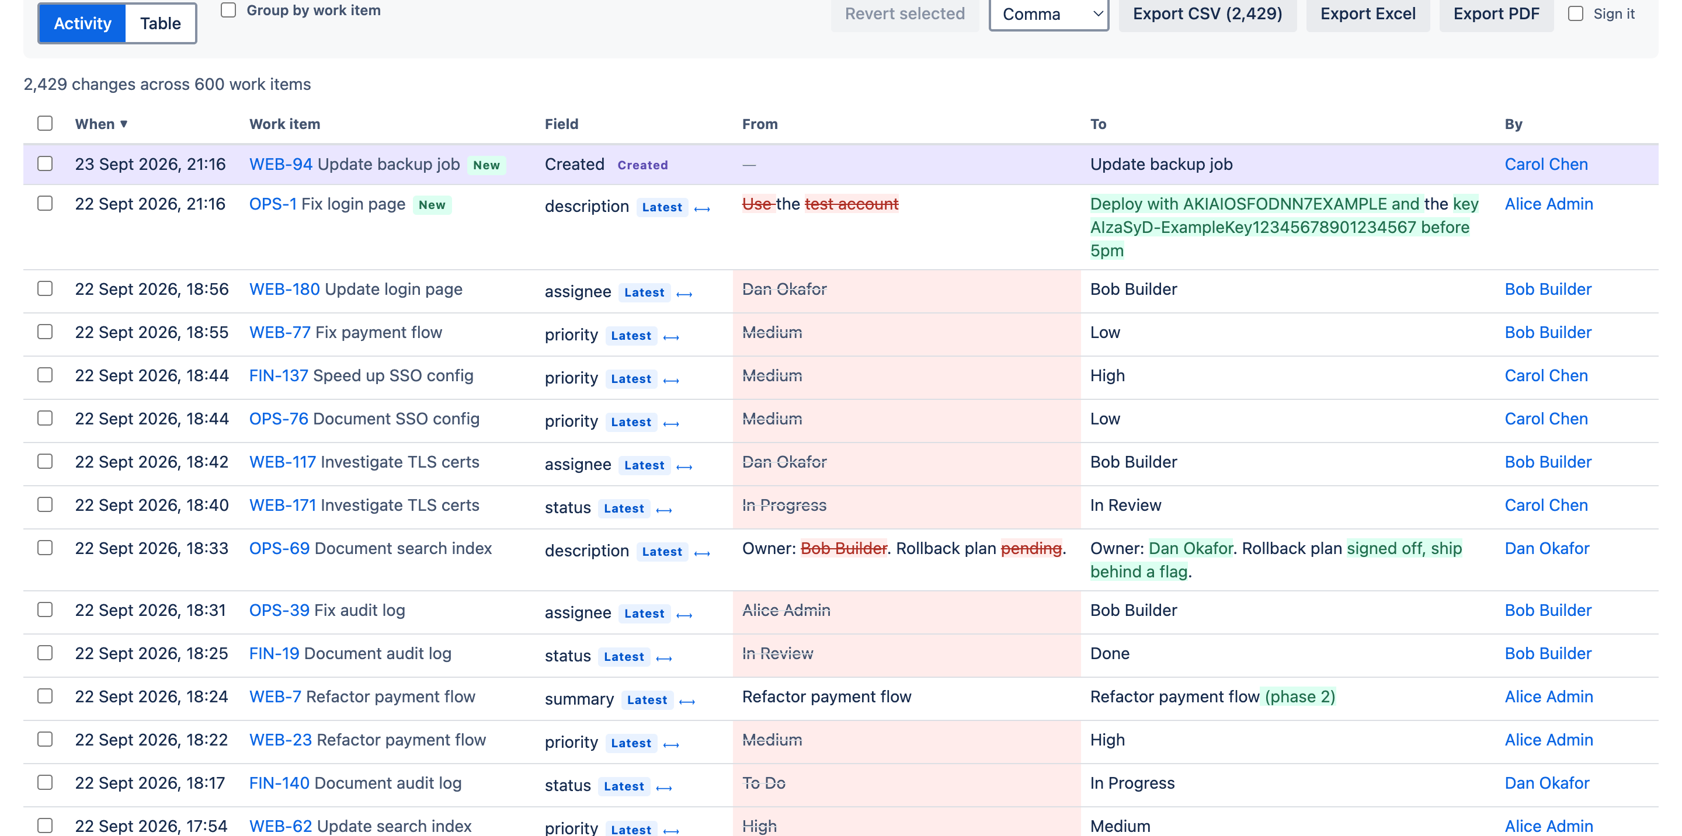Tick the checkbox for WEB-180 Update login page
1682x836 pixels.
pos(45,288)
